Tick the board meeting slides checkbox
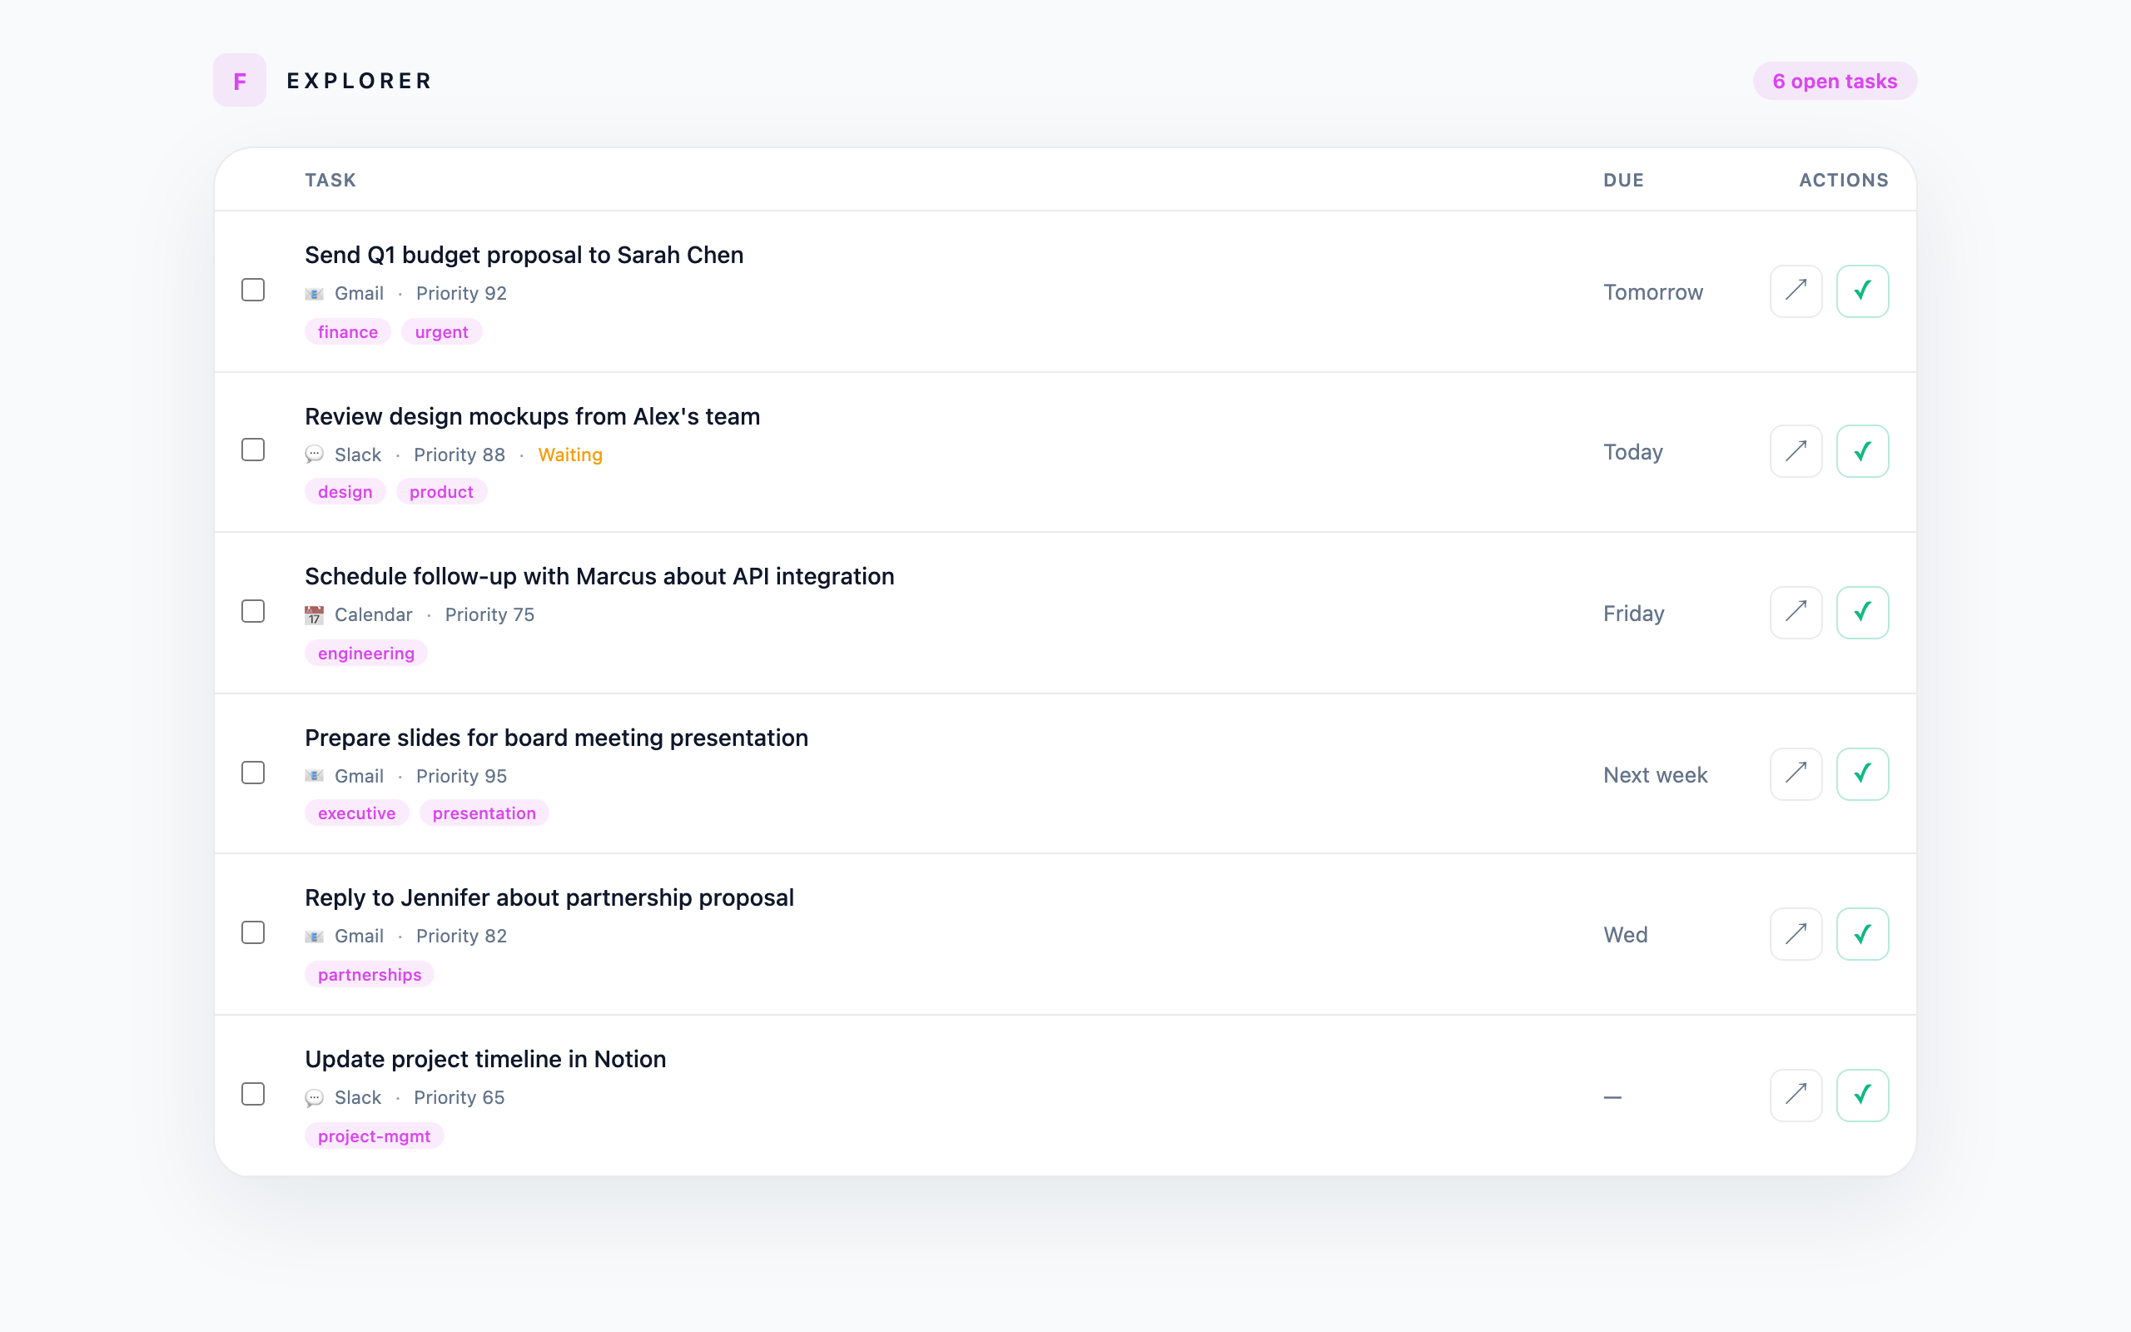The width and height of the screenshot is (2131, 1332). pyautogui.click(x=253, y=773)
